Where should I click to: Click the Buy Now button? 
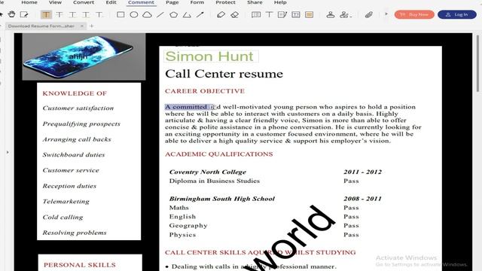click(x=414, y=14)
